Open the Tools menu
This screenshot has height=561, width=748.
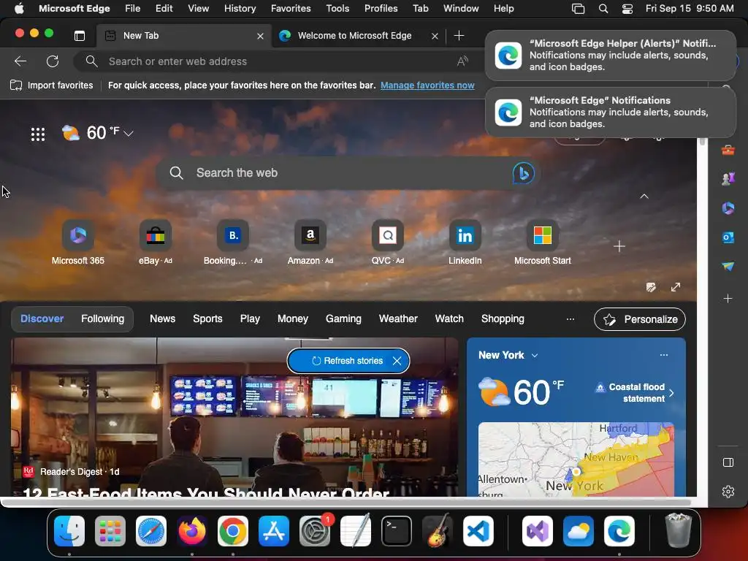click(337, 9)
